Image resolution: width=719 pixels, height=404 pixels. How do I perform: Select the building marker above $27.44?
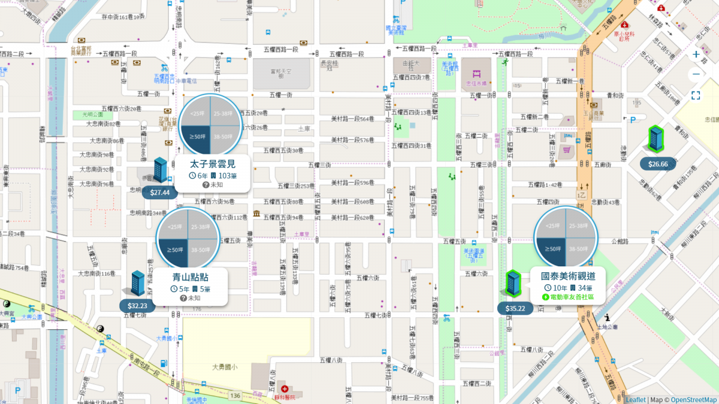tap(160, 170)
